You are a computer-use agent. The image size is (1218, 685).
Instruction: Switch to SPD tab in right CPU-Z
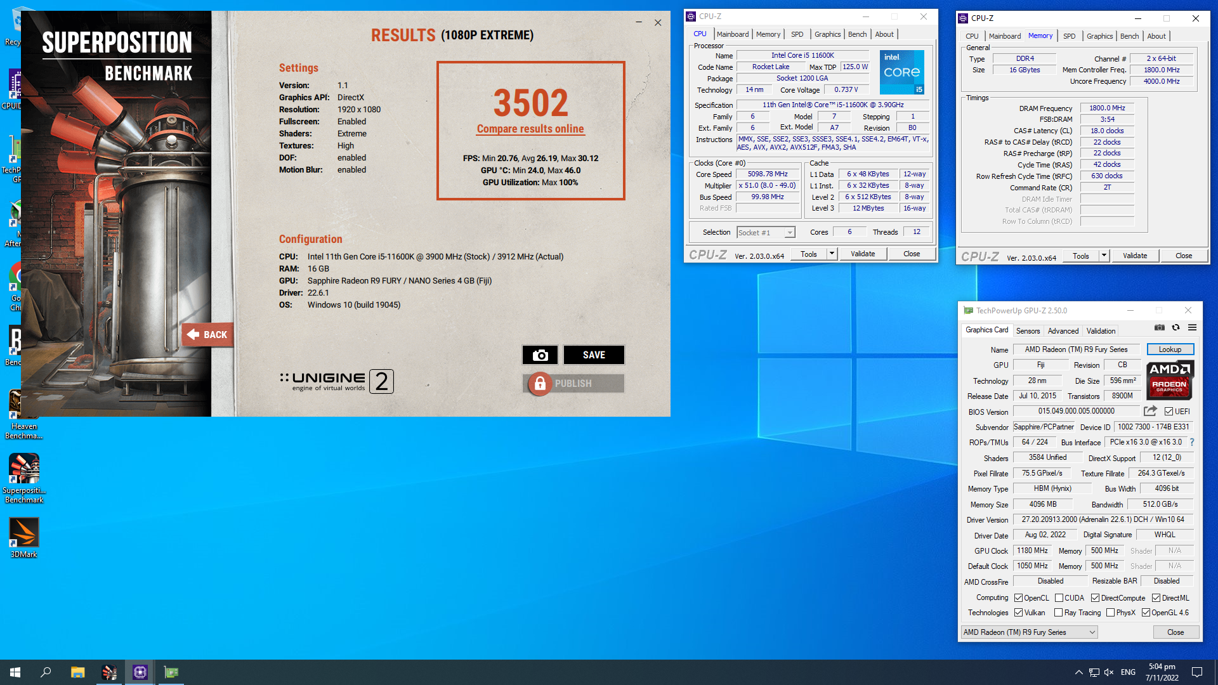[x=1069, y=36]
